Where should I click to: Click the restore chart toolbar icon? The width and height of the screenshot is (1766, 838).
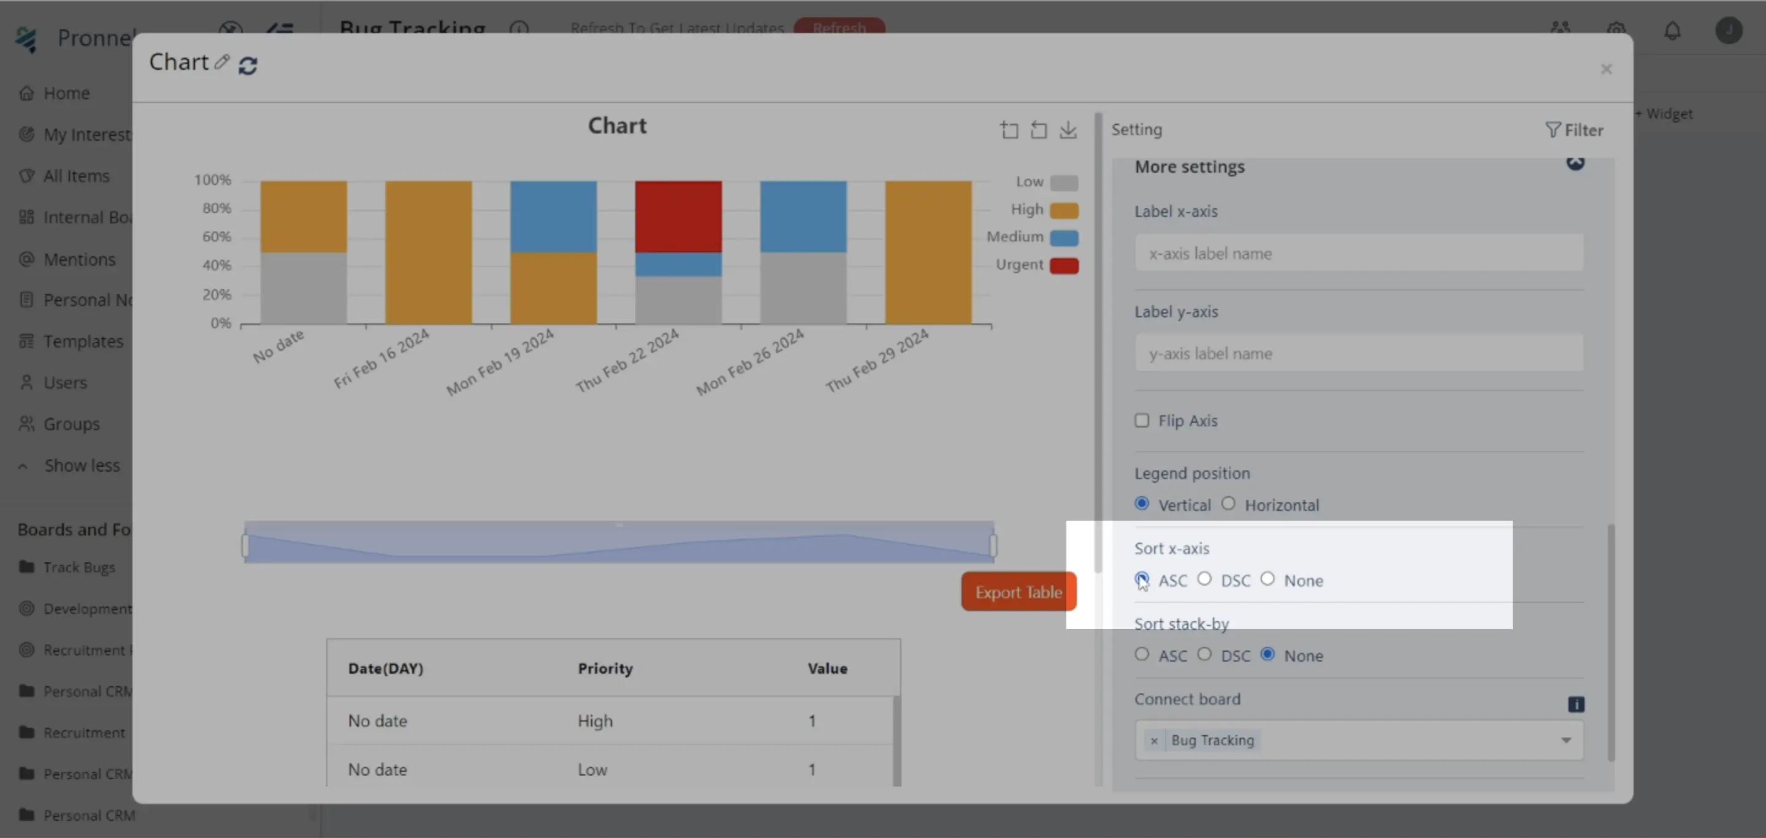click(1039, 130)
